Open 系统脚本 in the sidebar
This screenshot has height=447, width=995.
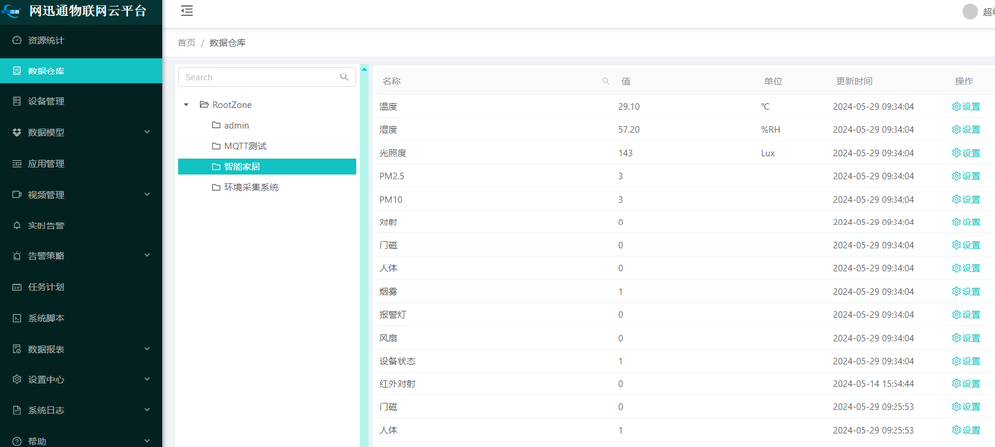45,318
